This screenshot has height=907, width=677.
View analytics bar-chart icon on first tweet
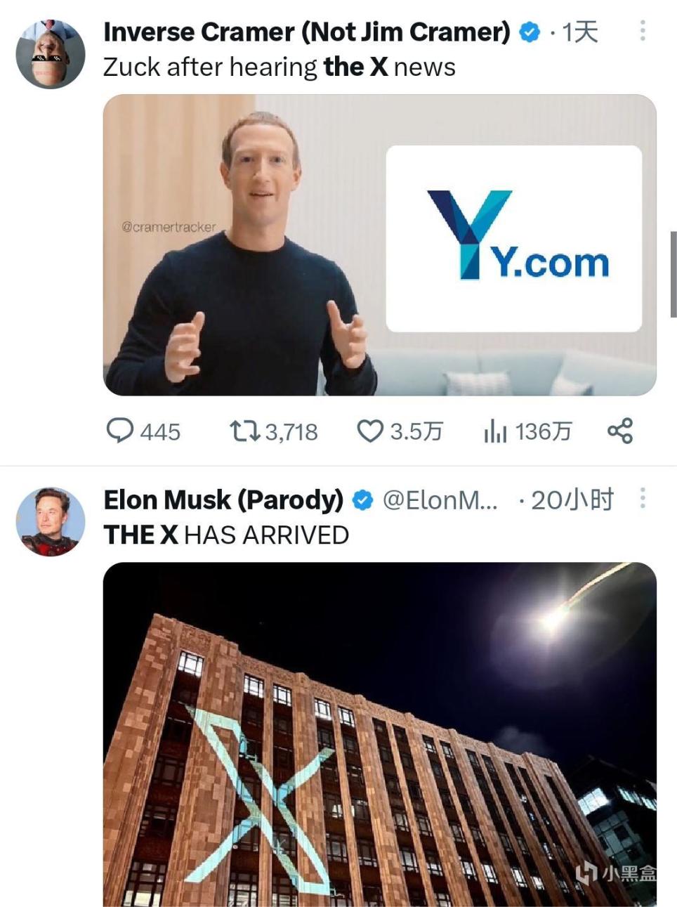(x=494, y=430)
